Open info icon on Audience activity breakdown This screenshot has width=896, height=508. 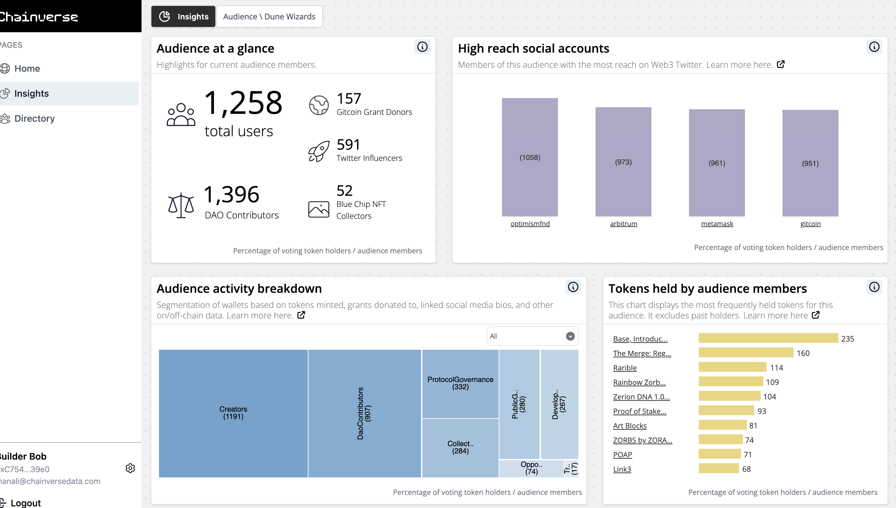pyautogui.click(x=572, y=287)
